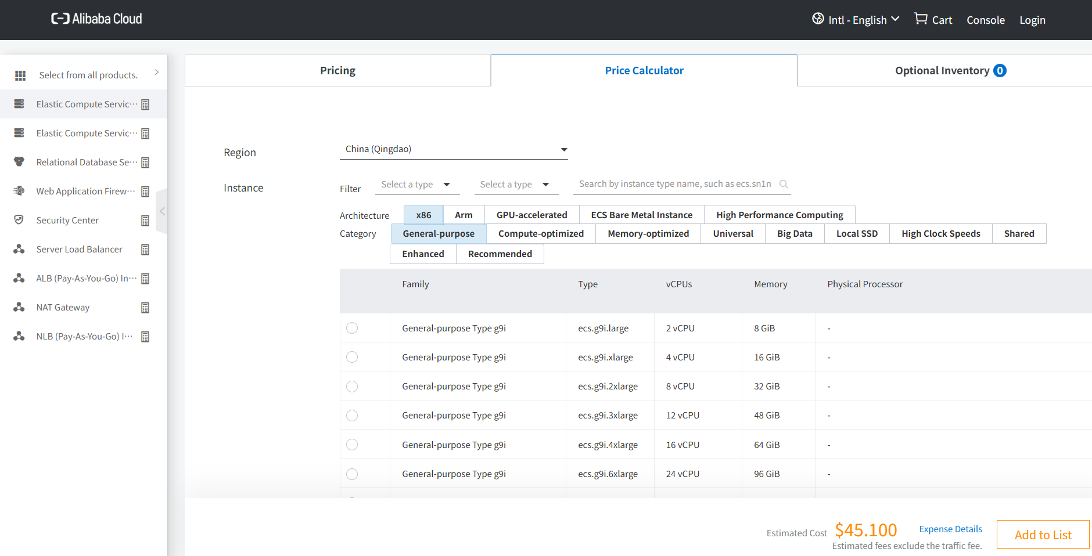Expand the first Select a type filter
This screenshot has width=1092, height=556.
click(x=416, y=185)
